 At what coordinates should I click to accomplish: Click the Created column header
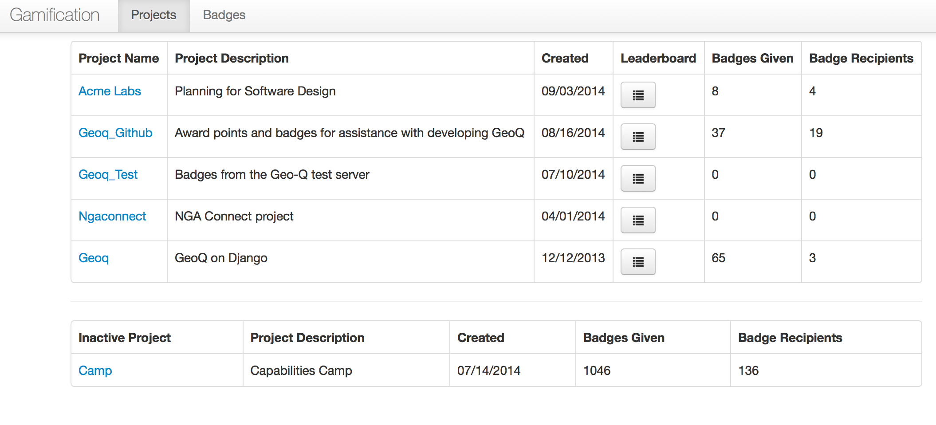[x=565, y=58]
